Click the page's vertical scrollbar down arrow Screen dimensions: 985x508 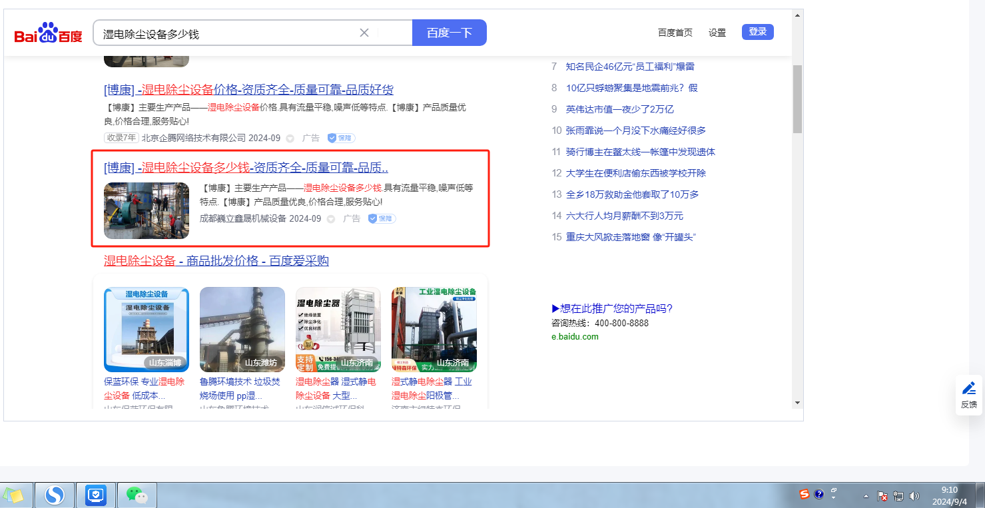coord(797,403)
